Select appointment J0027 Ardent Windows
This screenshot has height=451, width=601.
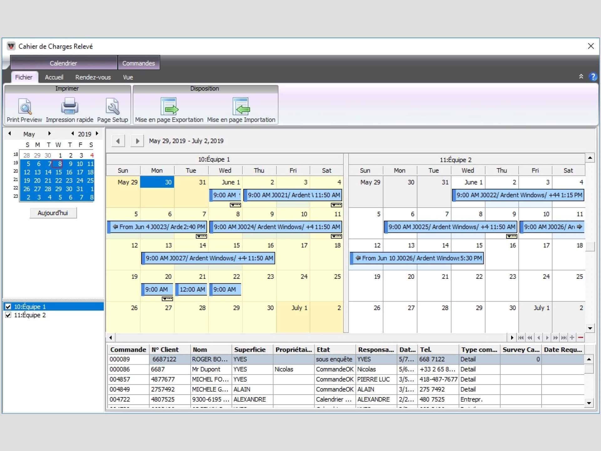coord(208,258)
